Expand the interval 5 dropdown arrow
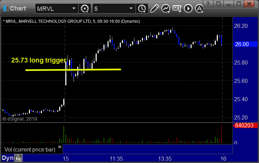This screenshot has height=163, width=259. coord(131,8)
